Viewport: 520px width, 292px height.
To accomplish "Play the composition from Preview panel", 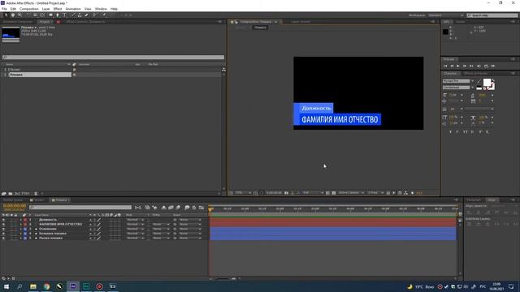I will 458,66.
